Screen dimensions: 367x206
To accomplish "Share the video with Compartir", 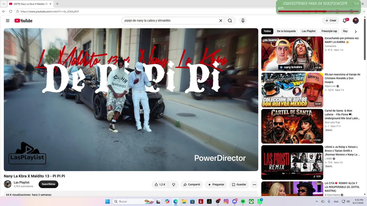I will (x=192, y=185).
